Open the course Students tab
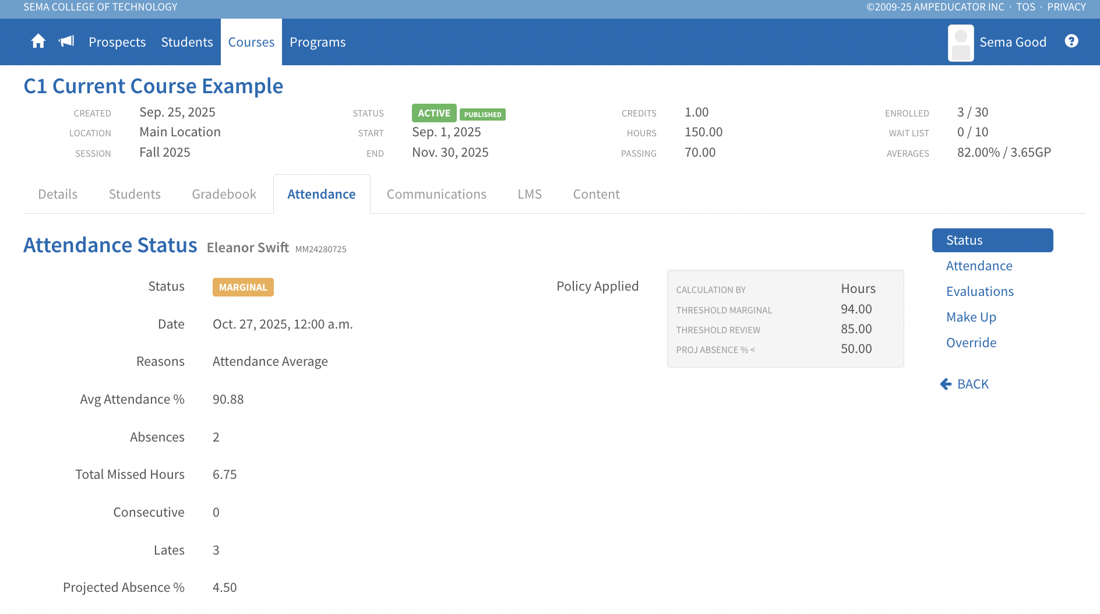This screenshot has width=1100, height=614. [135, 194]
